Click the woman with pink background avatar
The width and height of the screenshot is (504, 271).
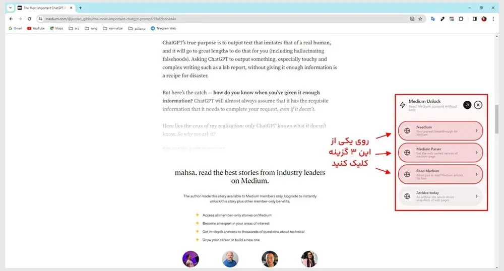tap(309, 259)
